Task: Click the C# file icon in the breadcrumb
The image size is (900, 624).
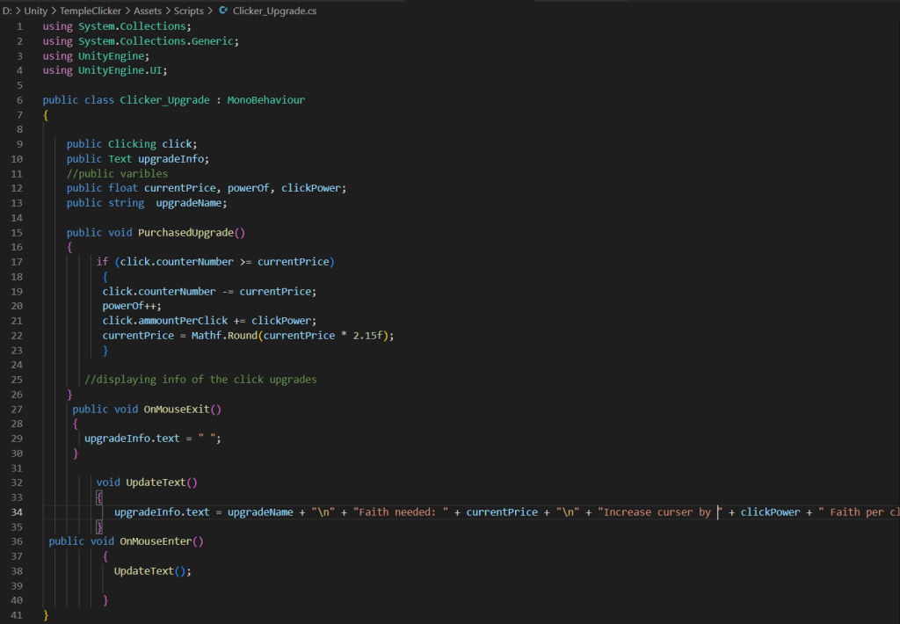Action: coord(223,11)
